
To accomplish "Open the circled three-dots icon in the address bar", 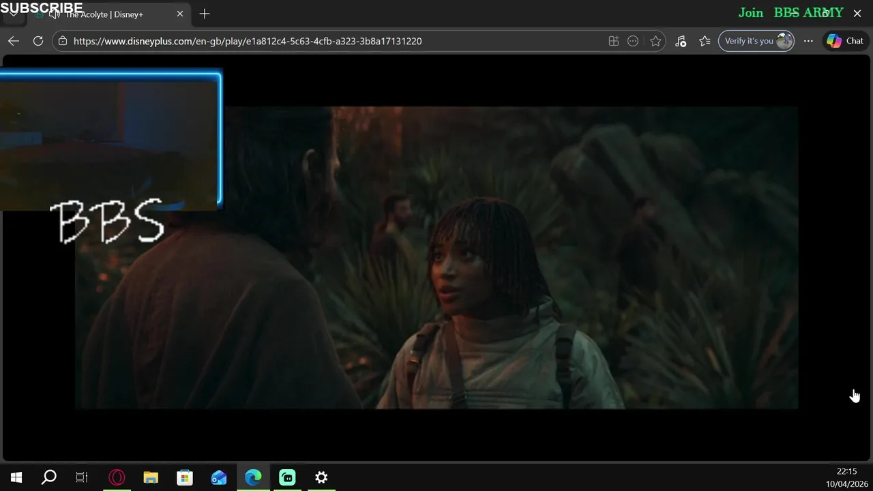I will [633, 41].
